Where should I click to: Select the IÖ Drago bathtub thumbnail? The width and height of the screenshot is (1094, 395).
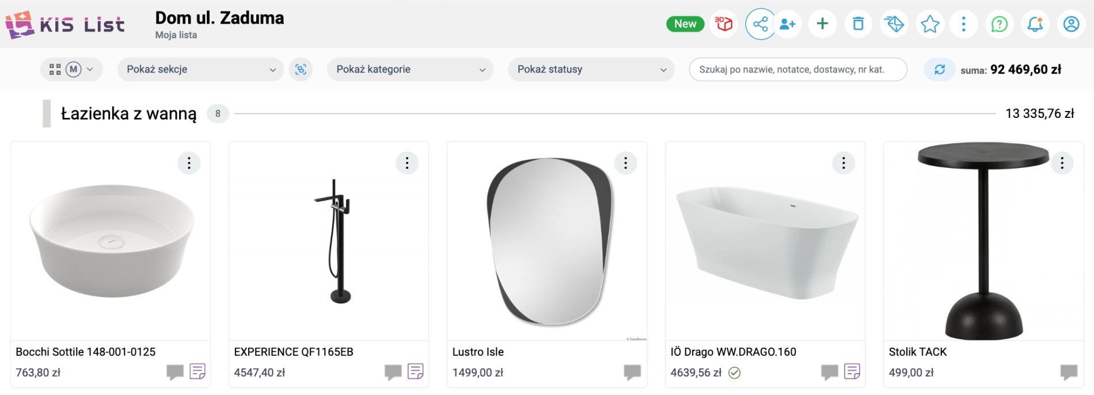click(x=765, y=241)
